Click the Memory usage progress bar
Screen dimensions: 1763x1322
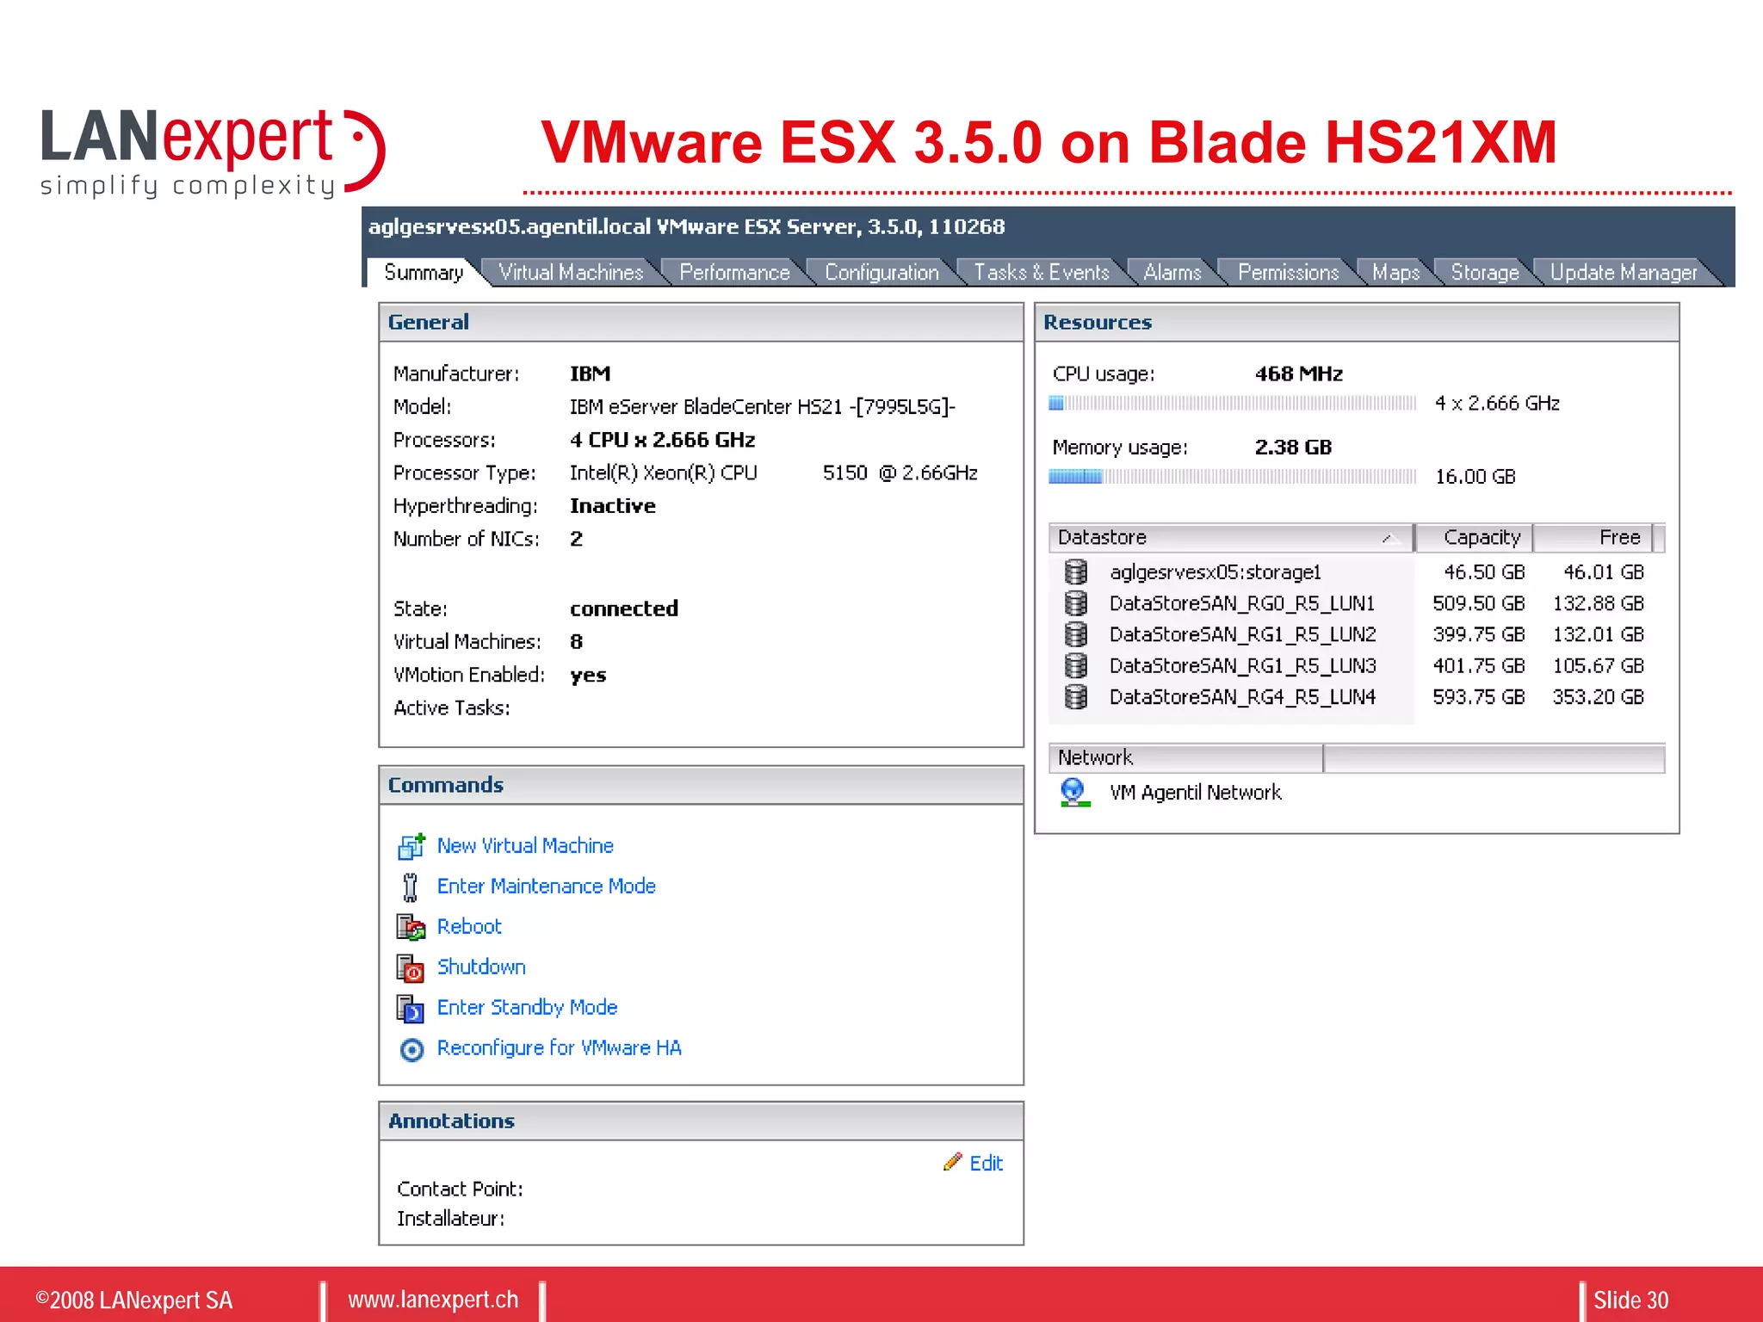1233,477
